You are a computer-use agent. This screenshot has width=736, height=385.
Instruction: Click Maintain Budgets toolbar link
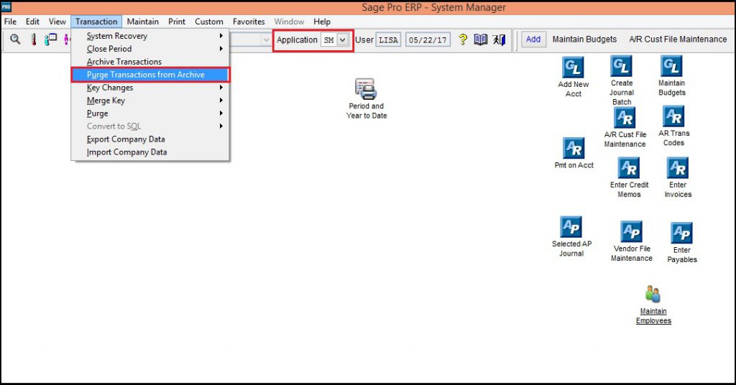(x=584, y=40)
